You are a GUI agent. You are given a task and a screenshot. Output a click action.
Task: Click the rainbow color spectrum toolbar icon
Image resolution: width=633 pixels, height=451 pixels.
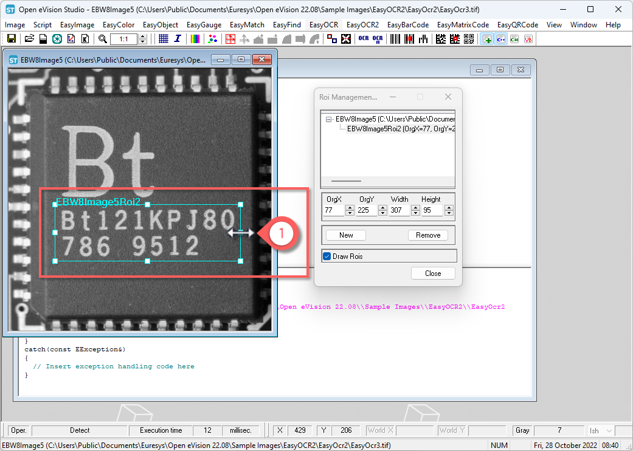coord(195,39)
